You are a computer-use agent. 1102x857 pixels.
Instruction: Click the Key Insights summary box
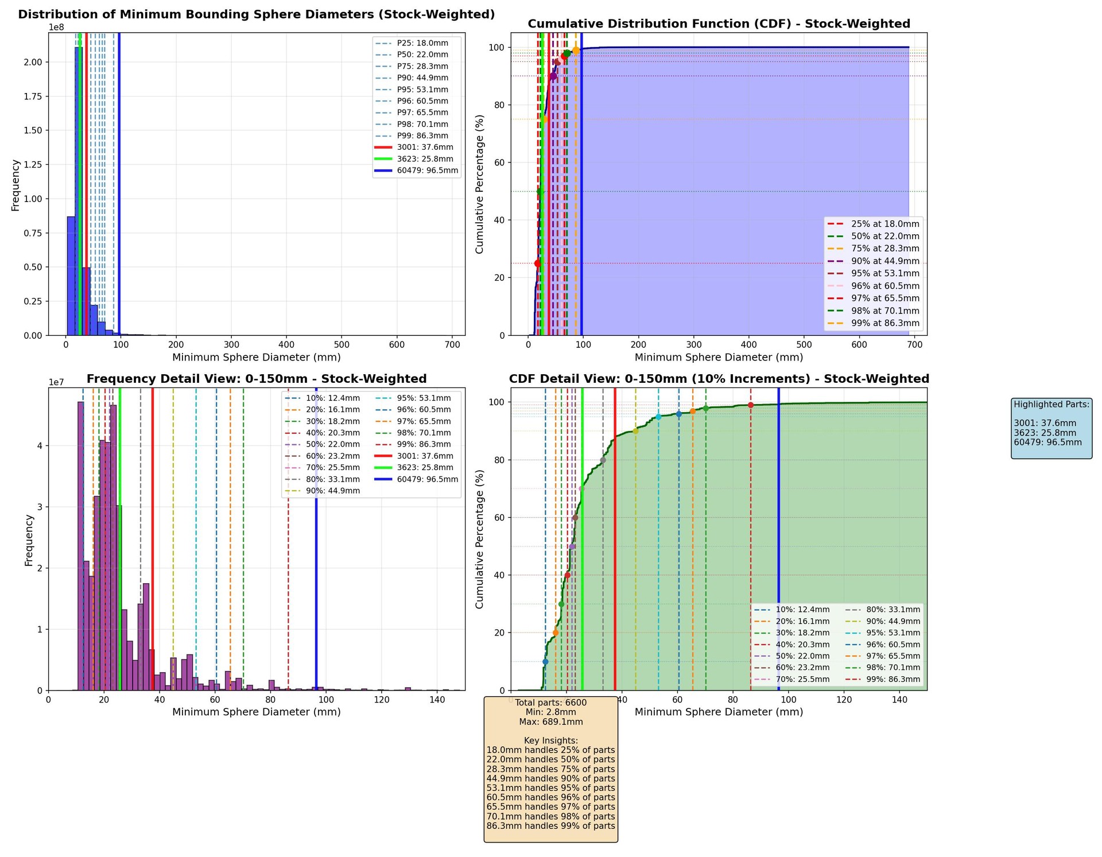pyautogui.click(x=550, y=769)
